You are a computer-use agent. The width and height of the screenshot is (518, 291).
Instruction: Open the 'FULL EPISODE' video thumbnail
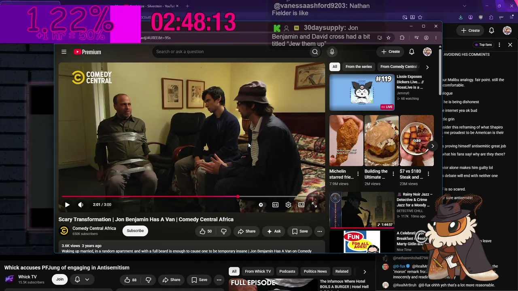pyautogui.click(x=272, y=285)
